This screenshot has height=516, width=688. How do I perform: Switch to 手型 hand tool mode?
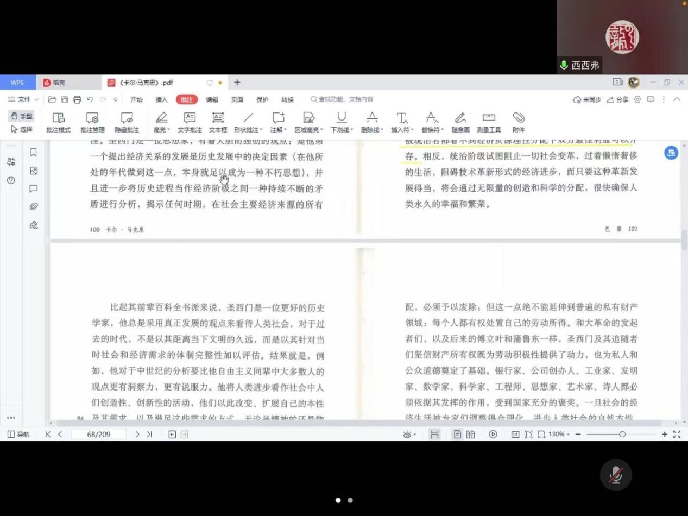pyautogui.click(x=22, y=116)
